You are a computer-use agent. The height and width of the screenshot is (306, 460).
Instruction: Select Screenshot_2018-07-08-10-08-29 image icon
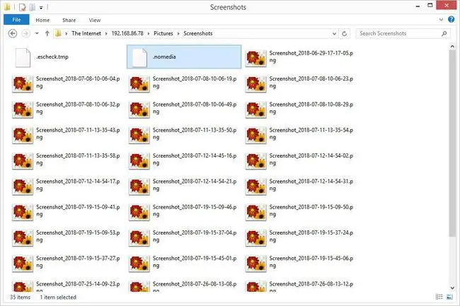coord(256,110)
